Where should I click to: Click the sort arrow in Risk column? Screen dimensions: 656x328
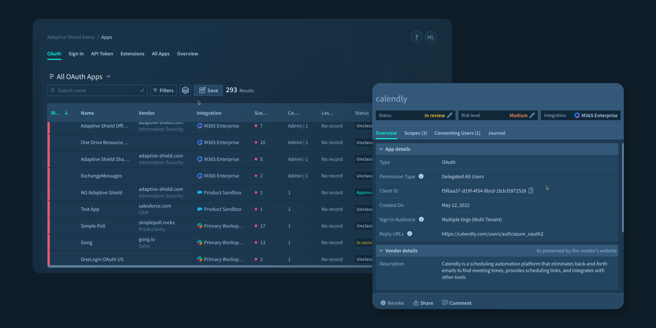coord(66,113)
